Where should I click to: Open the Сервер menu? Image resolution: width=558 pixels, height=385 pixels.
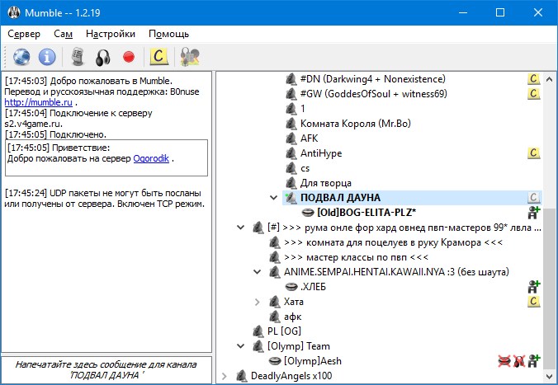click(x=24, y=34)
